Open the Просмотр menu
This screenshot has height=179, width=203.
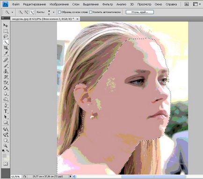pos(144,4)
